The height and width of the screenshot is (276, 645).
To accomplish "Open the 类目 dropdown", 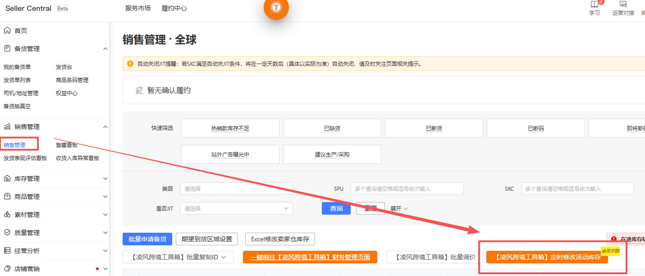I will [x=237, y=189].
